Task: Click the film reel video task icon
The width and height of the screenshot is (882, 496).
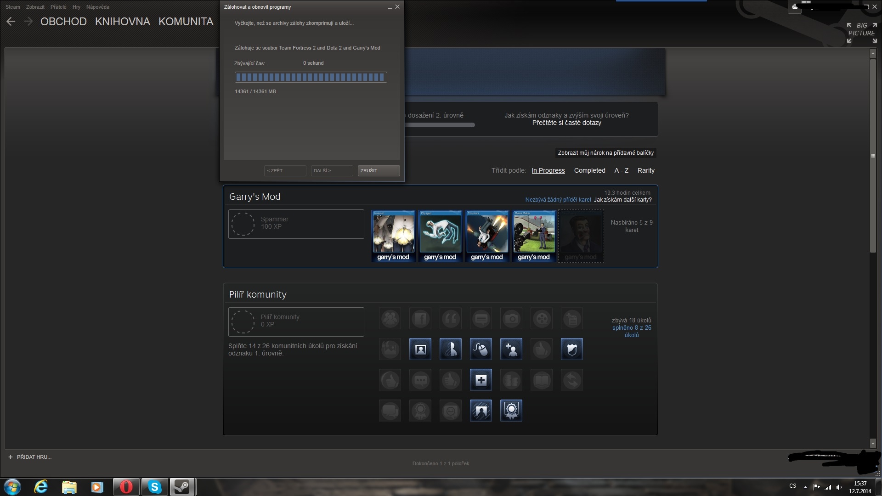Action: [542, 319]
